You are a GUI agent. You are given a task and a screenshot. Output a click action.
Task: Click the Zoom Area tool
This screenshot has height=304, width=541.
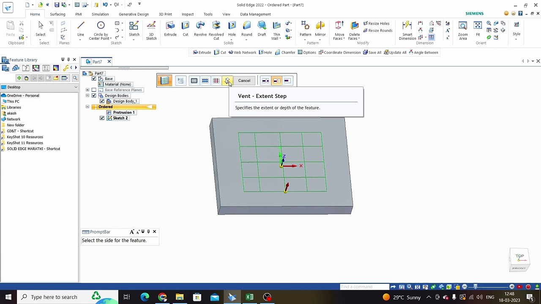pyautogui.click(x=463, y=30)
